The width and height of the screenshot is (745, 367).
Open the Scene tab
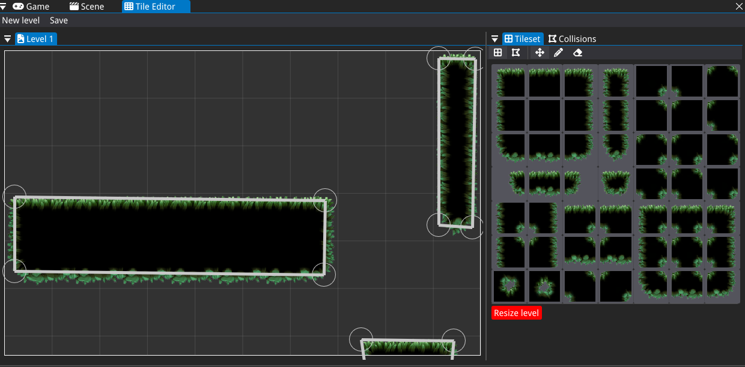(87, 7)
